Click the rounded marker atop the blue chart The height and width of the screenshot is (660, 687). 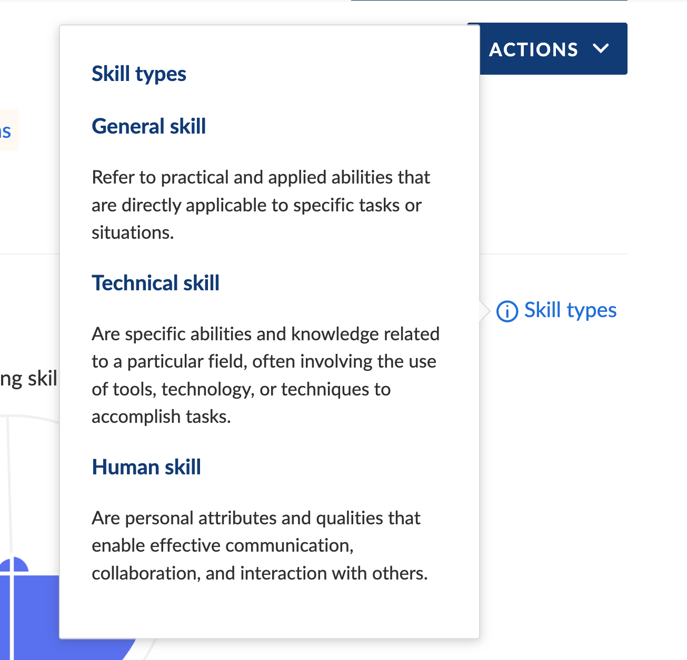[x=14, y=564]
